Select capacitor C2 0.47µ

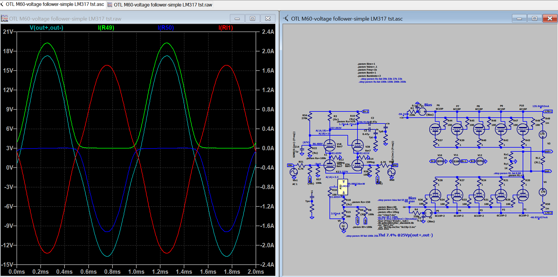point(370,124)
